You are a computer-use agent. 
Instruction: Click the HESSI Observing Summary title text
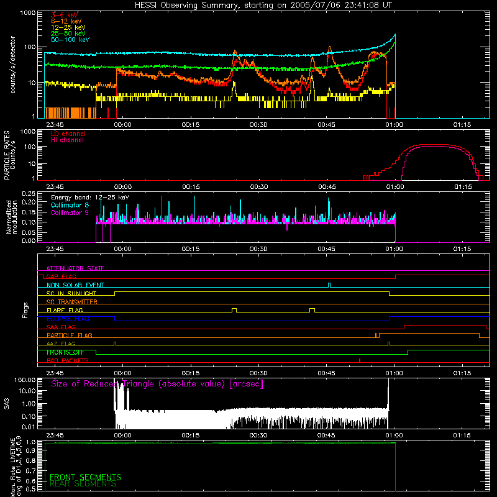(x=263, y=6)
